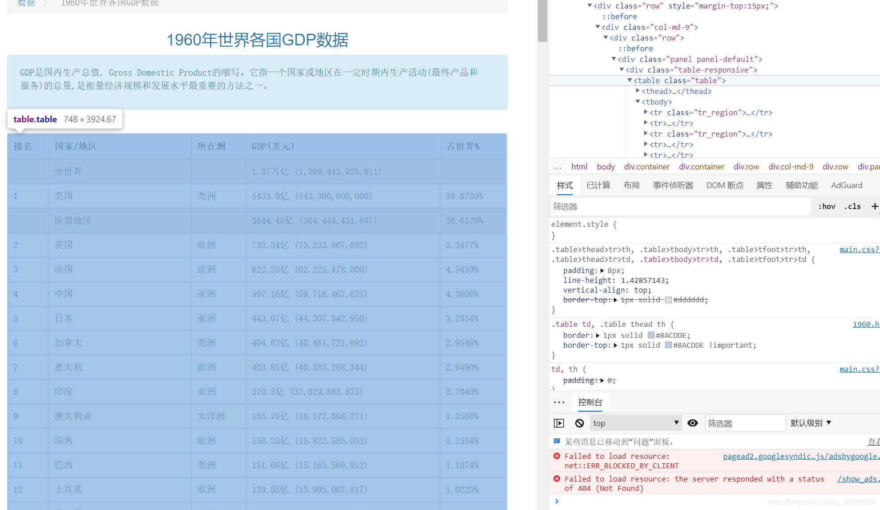This screenshot has height=510, width=880.
Task: Open the 事件侦听器 tab
Action: point(673,185)
